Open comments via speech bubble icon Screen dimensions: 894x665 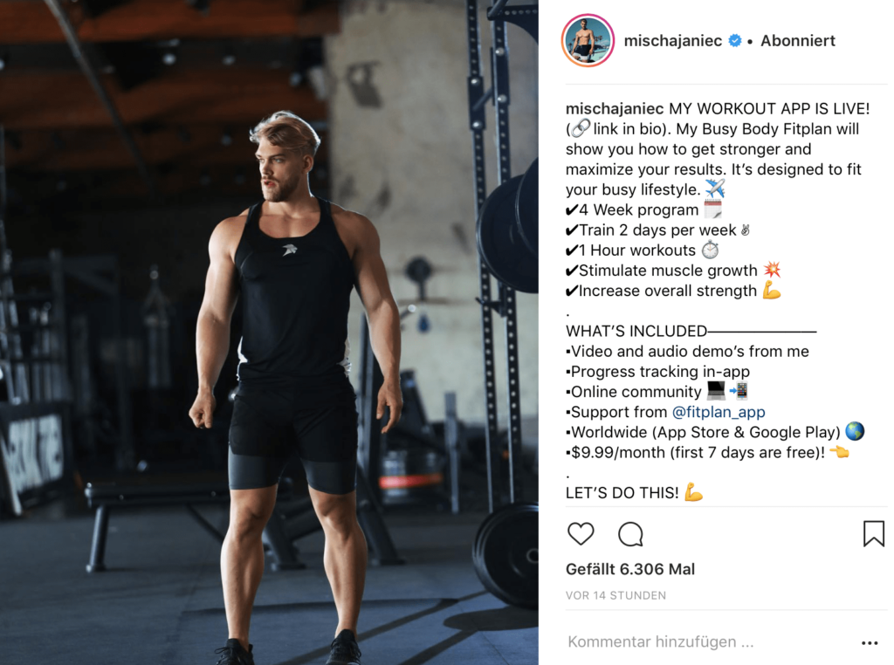coord(630,534)
